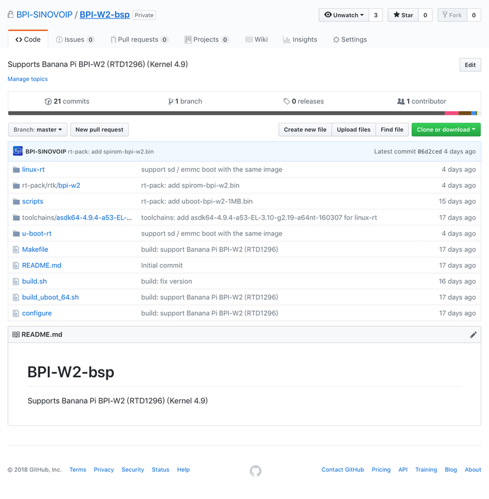Click the Terms footer link
Image resolution: width=489 pixels, height=499 pixels.
[x=78, y=470]
